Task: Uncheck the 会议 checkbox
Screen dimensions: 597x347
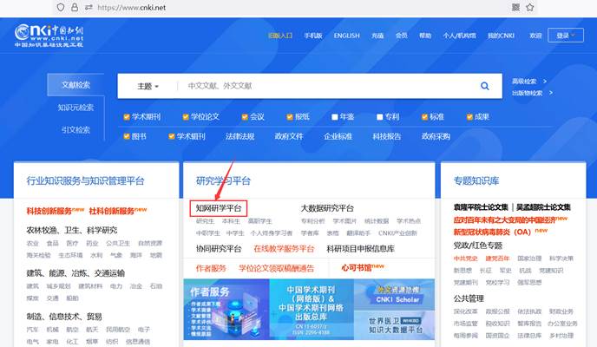Action: 245,117
